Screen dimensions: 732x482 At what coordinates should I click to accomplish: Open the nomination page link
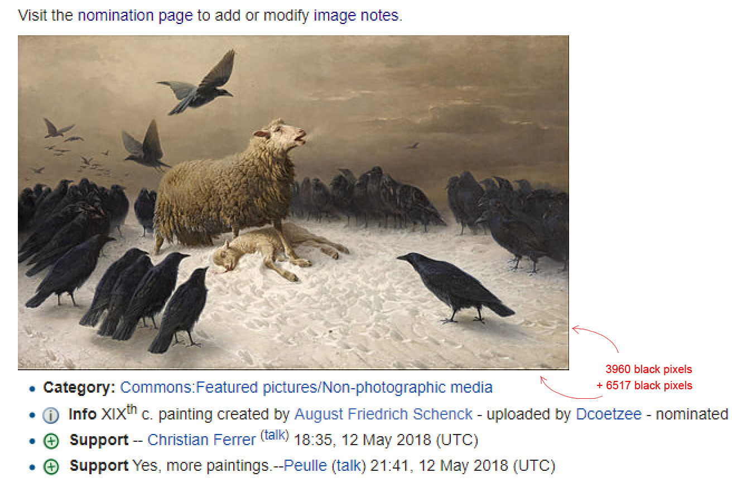[137, 15]
